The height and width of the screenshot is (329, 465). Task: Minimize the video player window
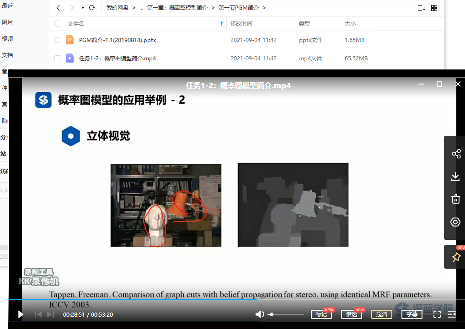[421, 84]
